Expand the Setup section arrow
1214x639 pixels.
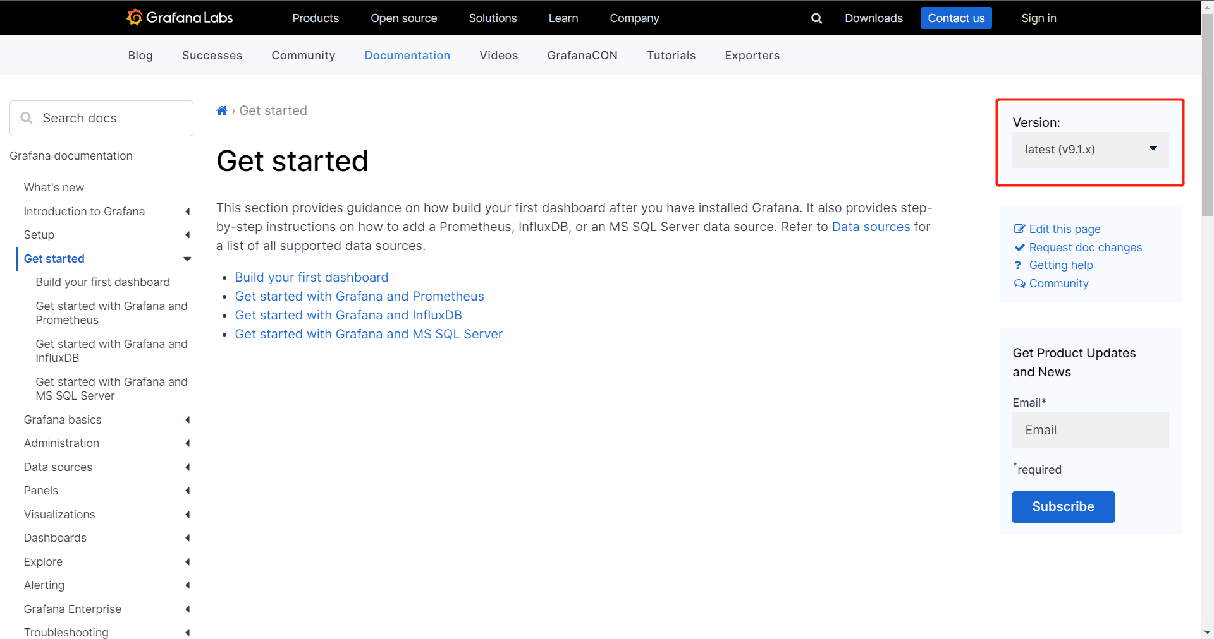pyautogui.click(x=187, y=235)
